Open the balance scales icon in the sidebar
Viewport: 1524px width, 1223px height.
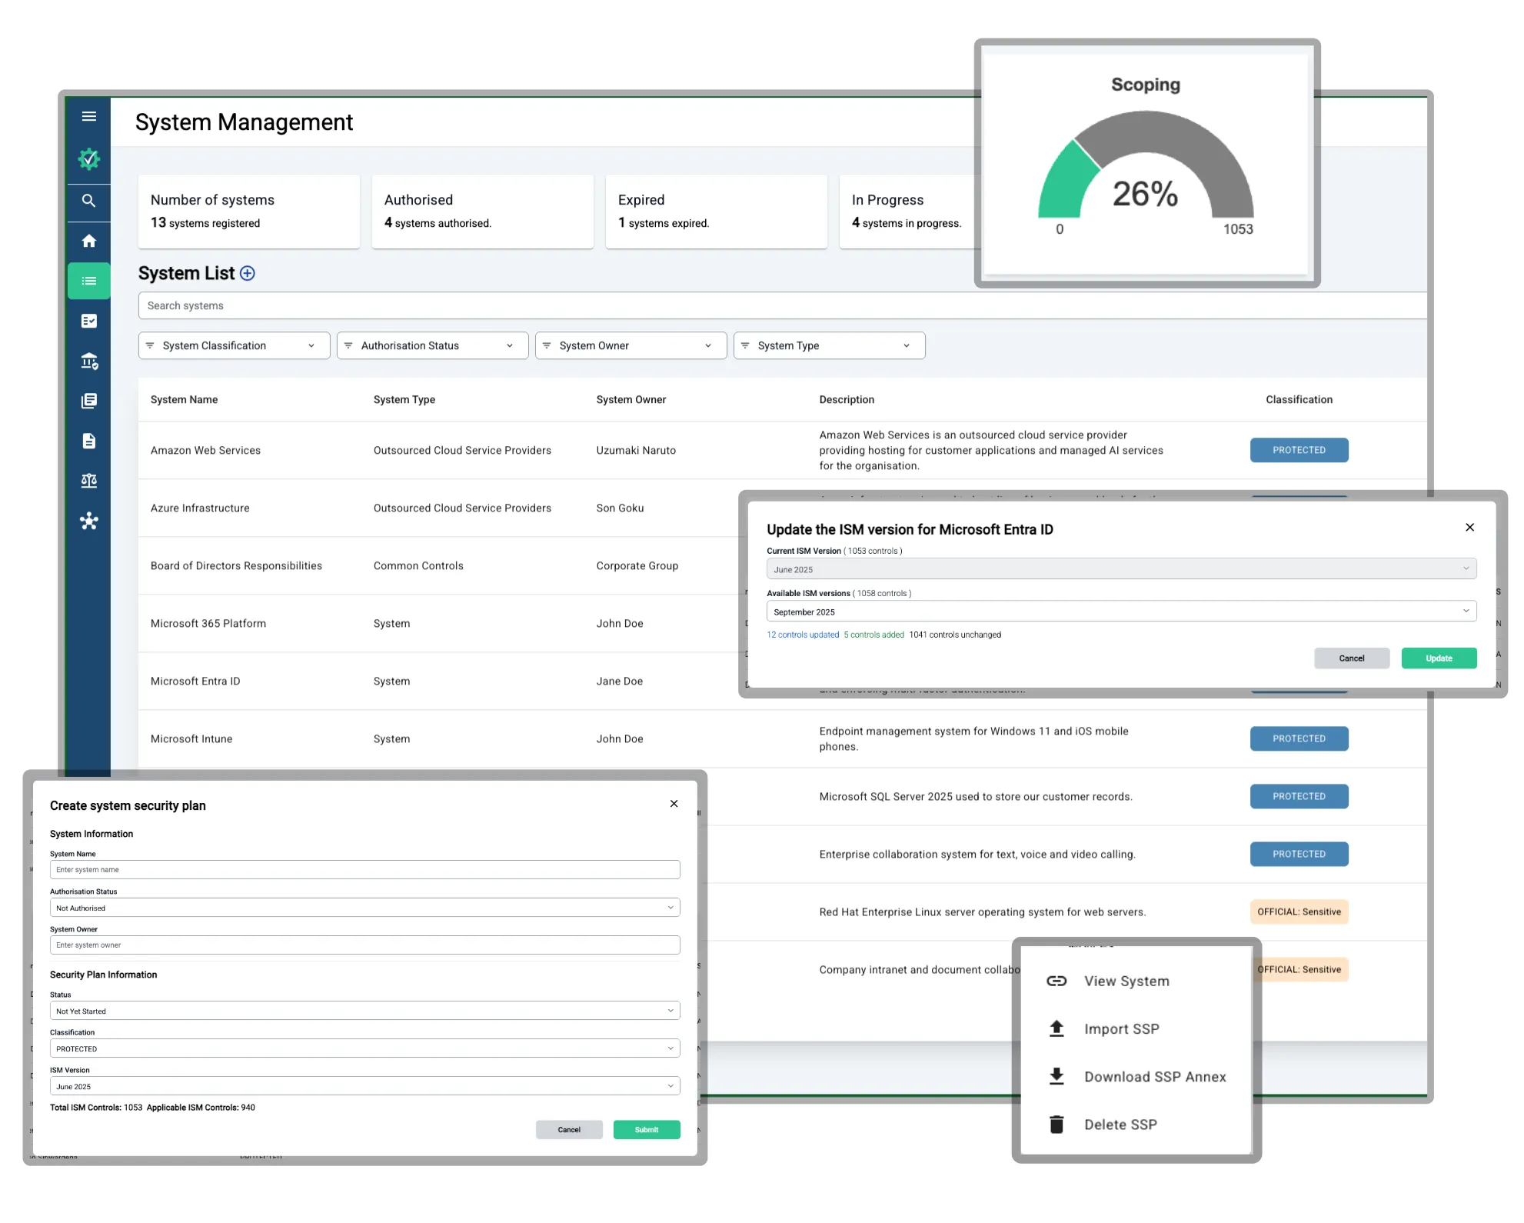(89, 481)
